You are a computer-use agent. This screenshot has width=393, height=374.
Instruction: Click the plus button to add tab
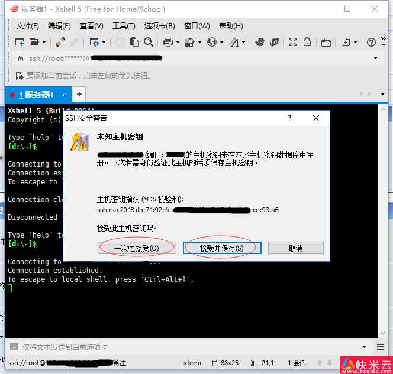click(x=79, y=94)
